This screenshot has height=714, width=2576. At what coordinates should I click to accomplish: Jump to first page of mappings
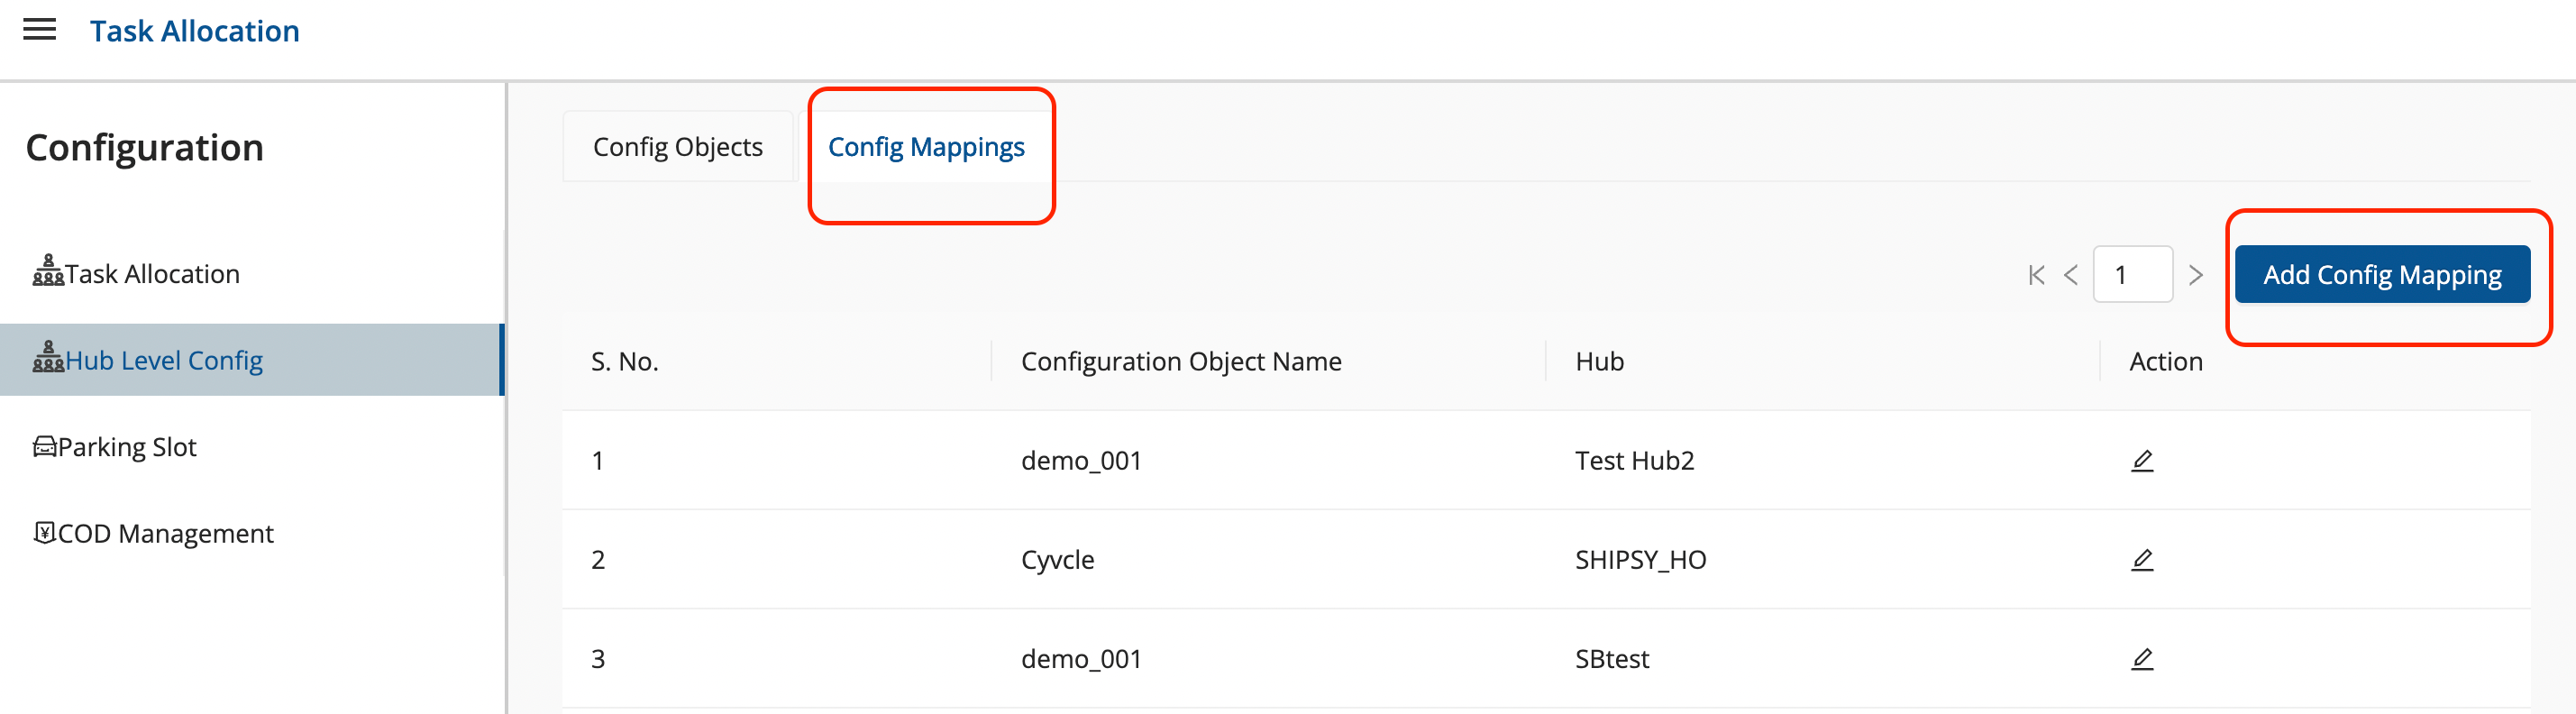click(2036, 275)
